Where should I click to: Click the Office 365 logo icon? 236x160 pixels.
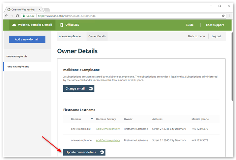click(61, 25)
